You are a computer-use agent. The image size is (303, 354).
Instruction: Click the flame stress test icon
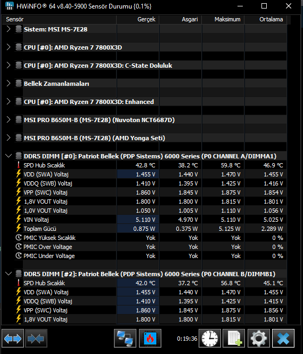tap(150, 338)
